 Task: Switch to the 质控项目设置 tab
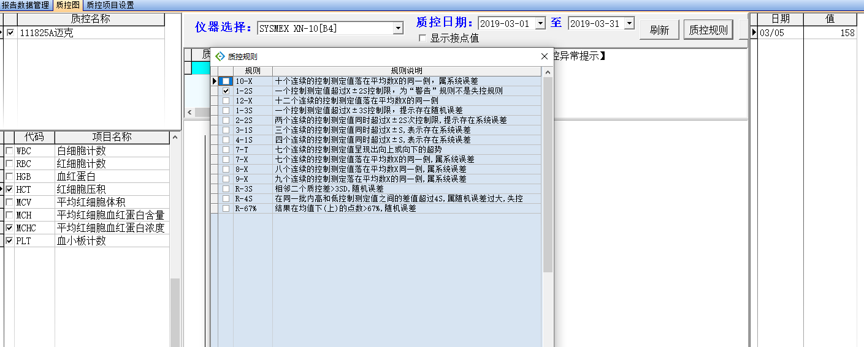[x=110, y=5]
